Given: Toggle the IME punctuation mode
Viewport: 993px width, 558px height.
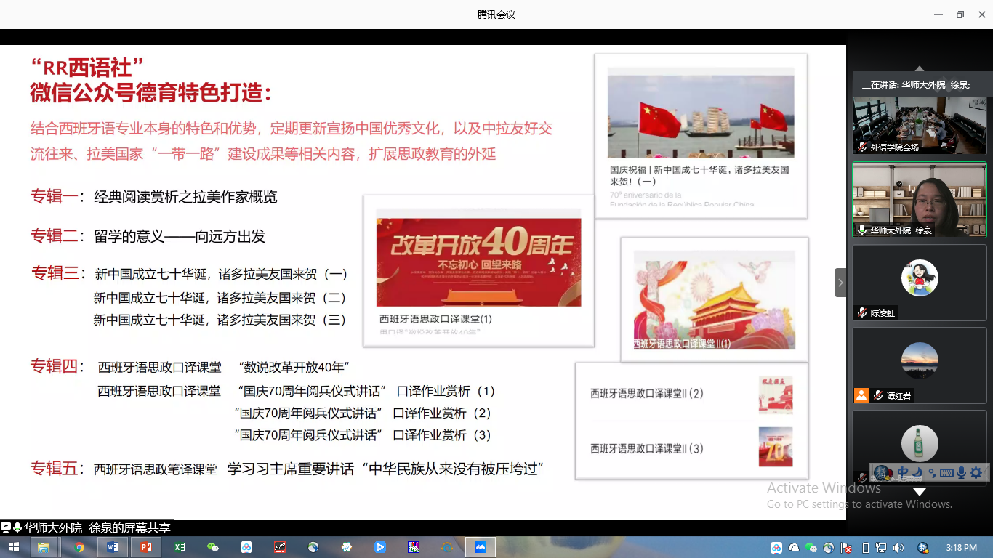Looking at the screenshot, I should point(931,473).
